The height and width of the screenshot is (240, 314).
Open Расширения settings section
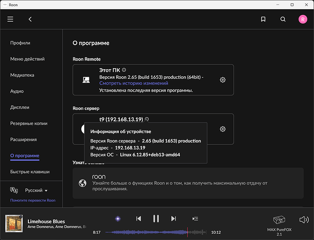point(24,140)
